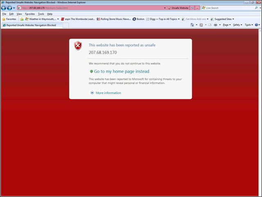Click 'This website has been reported as unsafe' heading

pos(122,45)
